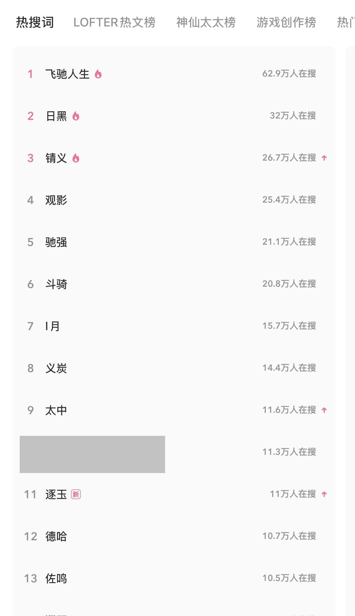The image size is (355, 616).
Task: Open the 神仙太太榜 tab
Action: pos(206,22)
